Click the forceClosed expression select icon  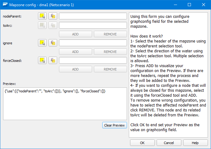click(x=53, y=61)
